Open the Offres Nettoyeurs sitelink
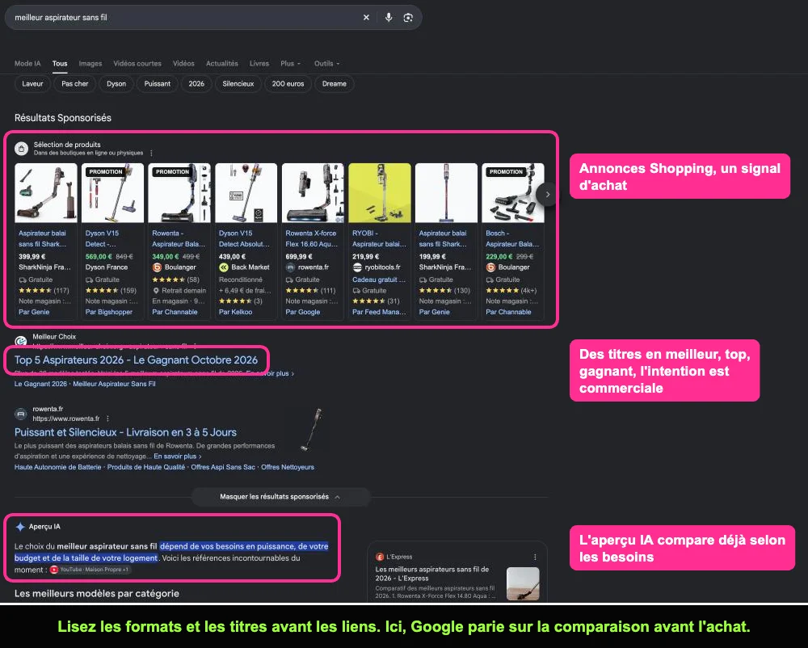The image size is (808, 648). click(288, 467)
